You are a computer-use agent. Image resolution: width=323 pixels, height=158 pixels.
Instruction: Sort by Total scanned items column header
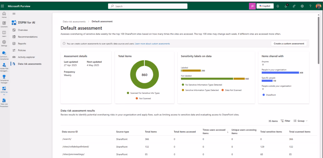pos(300,132)
